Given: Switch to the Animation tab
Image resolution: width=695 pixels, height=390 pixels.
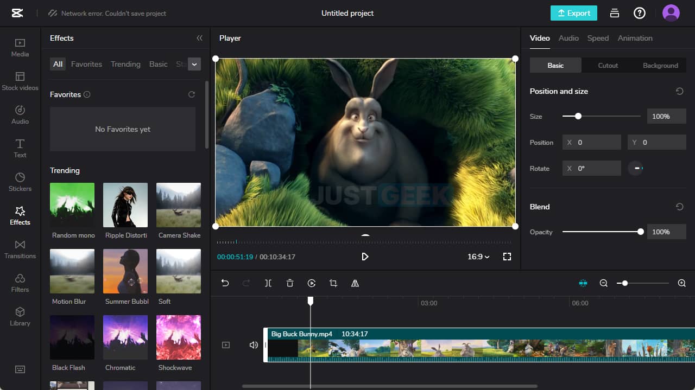Looking at the screenshot, I should pos(635,38).
